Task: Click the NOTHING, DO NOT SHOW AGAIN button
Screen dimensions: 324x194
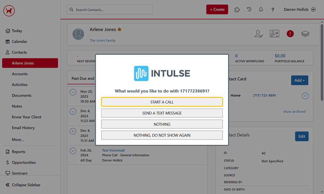Action: [162, 135]
